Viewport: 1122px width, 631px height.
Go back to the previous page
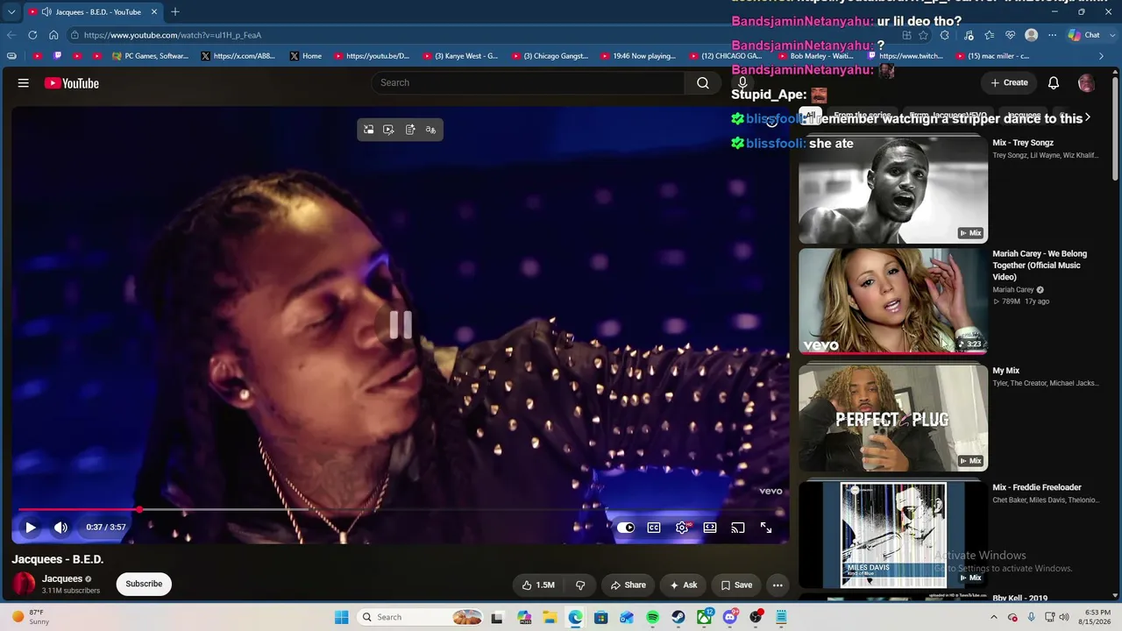(11, 35)
